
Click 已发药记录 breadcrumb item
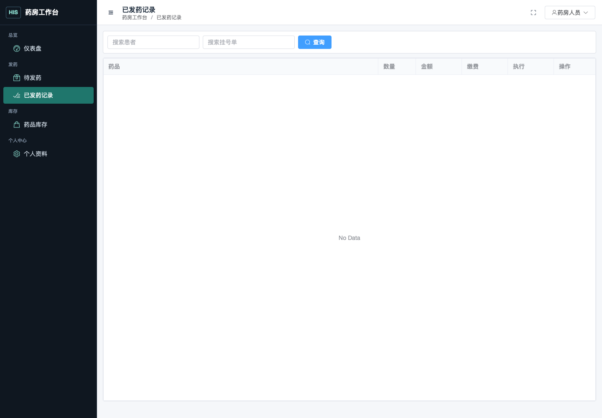(x=169, y=18)
